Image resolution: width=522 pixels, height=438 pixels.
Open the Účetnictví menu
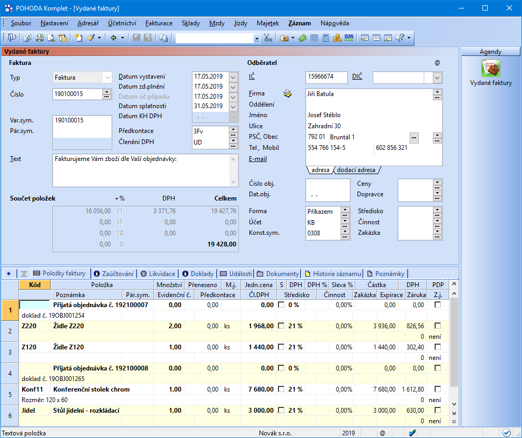(x=122, y=23)
